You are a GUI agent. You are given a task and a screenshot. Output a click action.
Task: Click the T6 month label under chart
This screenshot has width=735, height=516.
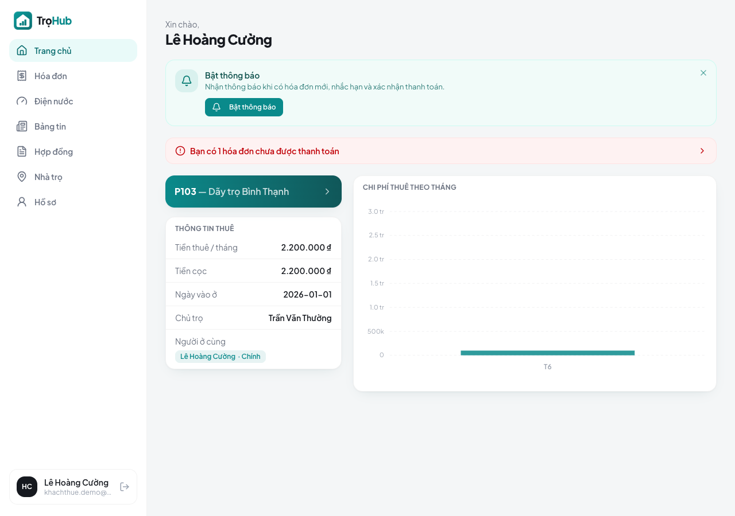[x=548, y=367]
